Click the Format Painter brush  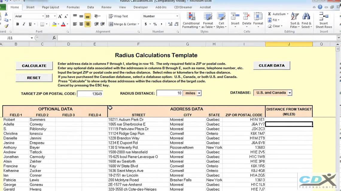tap(6, 26)
